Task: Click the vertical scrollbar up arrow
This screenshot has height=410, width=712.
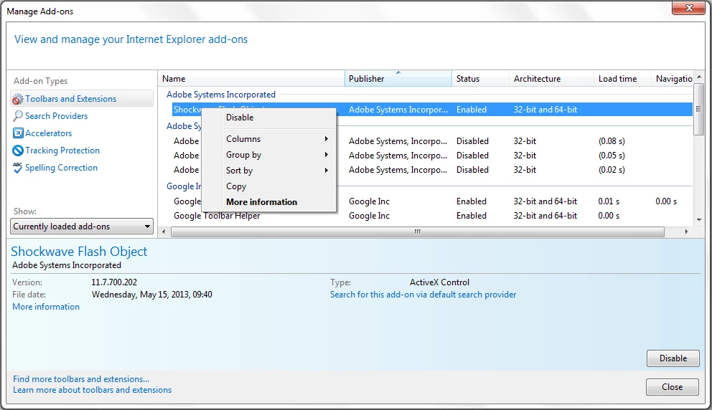Action: 699,77
